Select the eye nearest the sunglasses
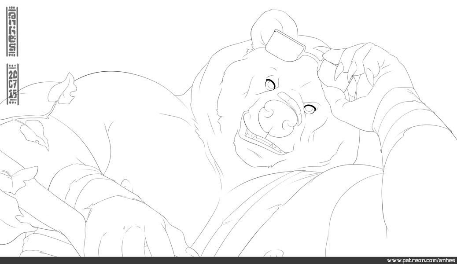The image size is (457, 264). coord(270,84)
